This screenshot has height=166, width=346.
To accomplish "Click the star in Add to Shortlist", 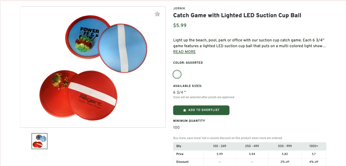I will click(x=184, y=110).
